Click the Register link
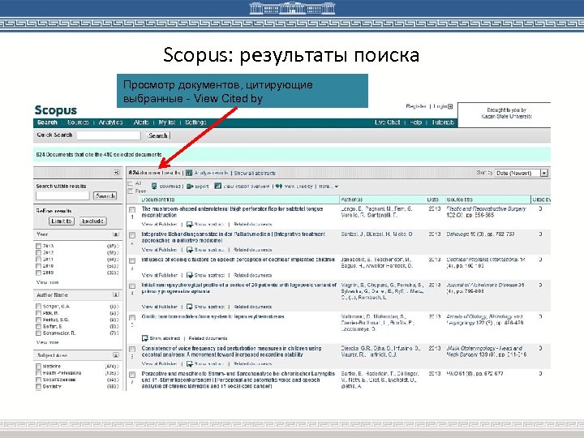Screen dimensions: 584x438 tap(415, 106)
